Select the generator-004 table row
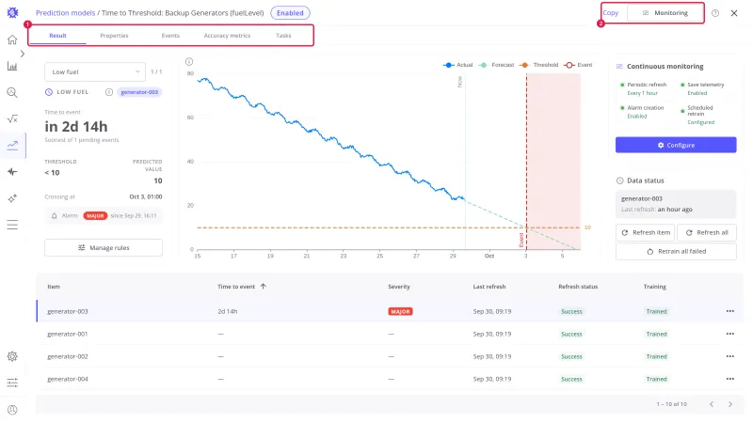Image resolution: width=753 pixels, height=423 pixels. click(390, 379)
